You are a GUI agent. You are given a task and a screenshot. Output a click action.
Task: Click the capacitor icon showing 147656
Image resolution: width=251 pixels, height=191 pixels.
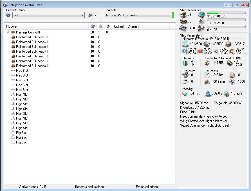click(207, 63)
